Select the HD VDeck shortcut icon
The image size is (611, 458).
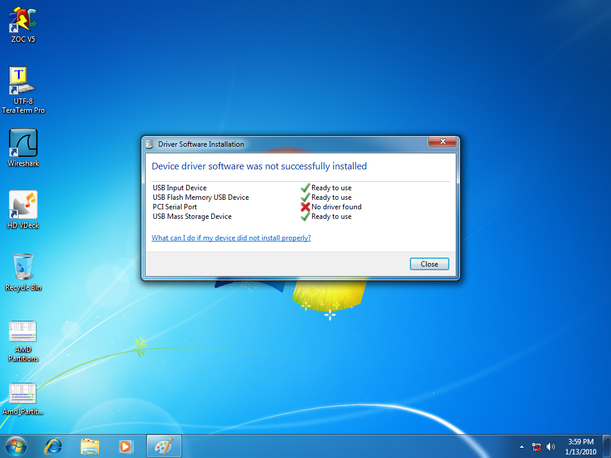23,205
